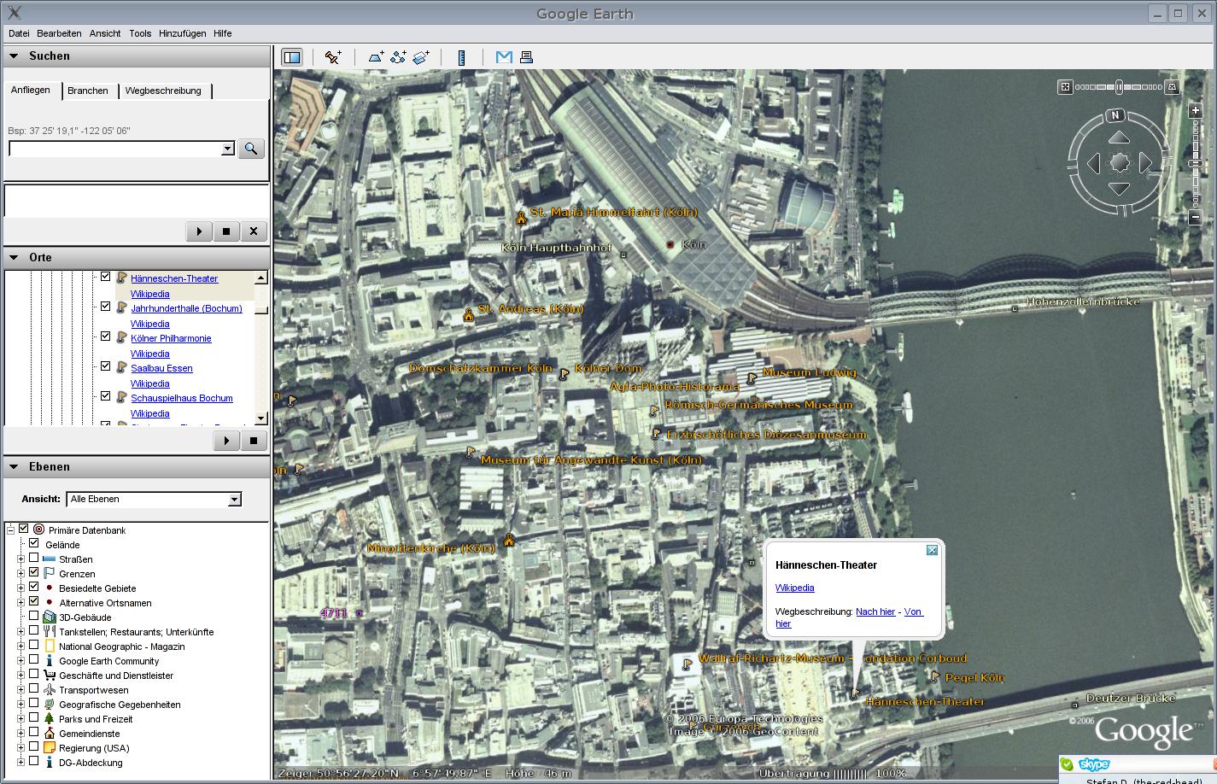Click the Kölner Dom placemark icon
The width and height of the screenshot is (1217, 784).
click(564, 373)
